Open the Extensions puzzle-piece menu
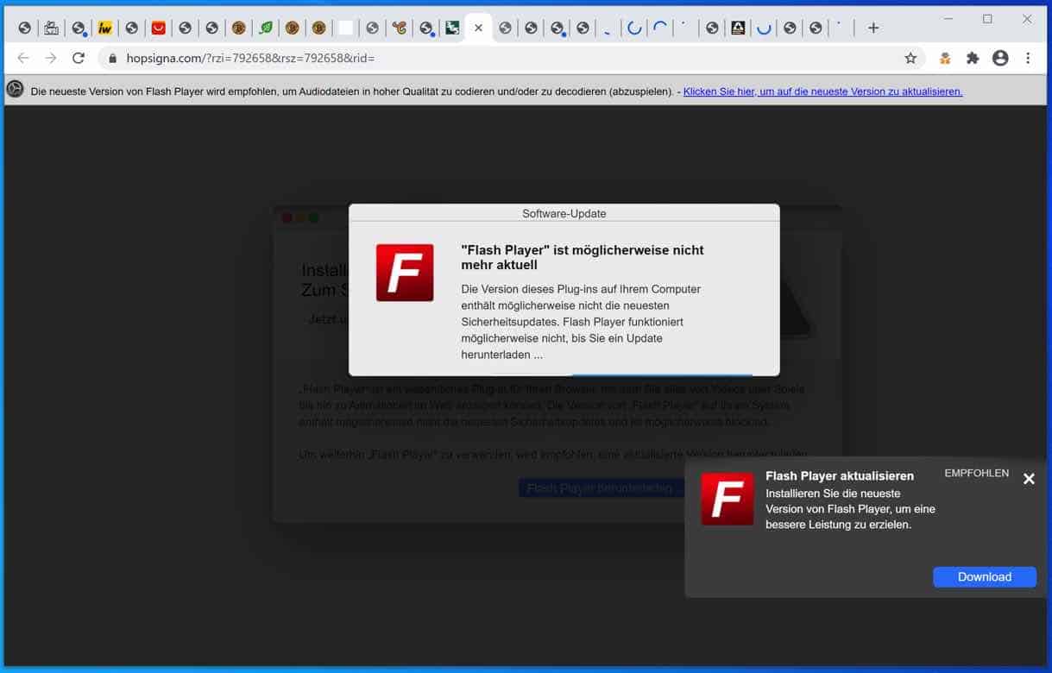Image resolution: width=1052 pixels, height=673 pixels. (x=973, y=58)
